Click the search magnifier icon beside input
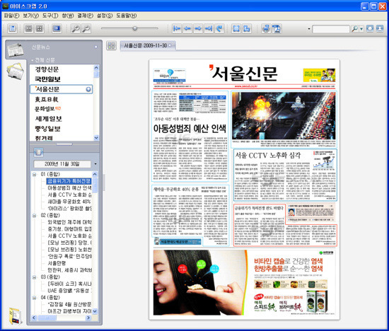Image resolution: width=389 pixels, height=331 pixels. (x=355, y=29)
